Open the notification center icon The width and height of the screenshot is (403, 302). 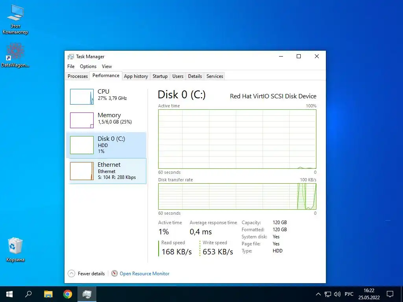coord(390,294)
